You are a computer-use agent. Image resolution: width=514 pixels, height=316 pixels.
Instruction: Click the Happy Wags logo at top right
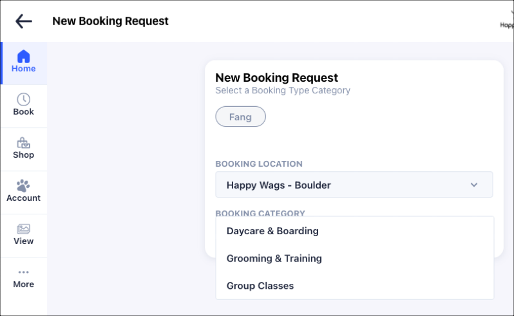[507, 21]
